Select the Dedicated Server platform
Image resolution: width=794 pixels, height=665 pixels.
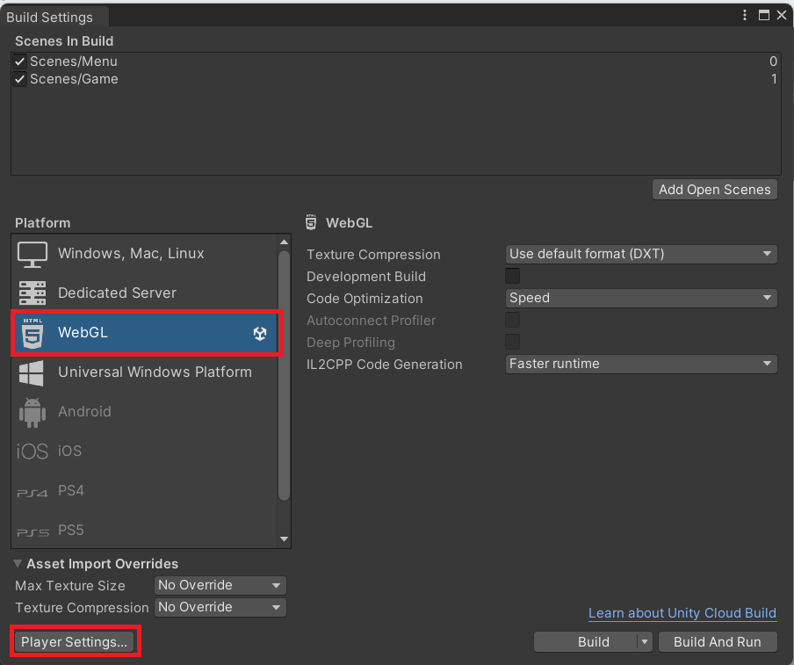(117, 293)
